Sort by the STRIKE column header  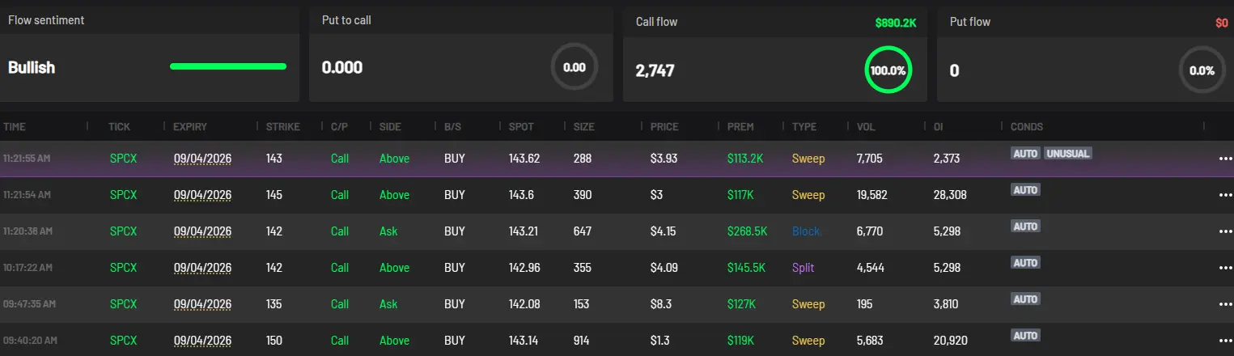pos(282,127)
